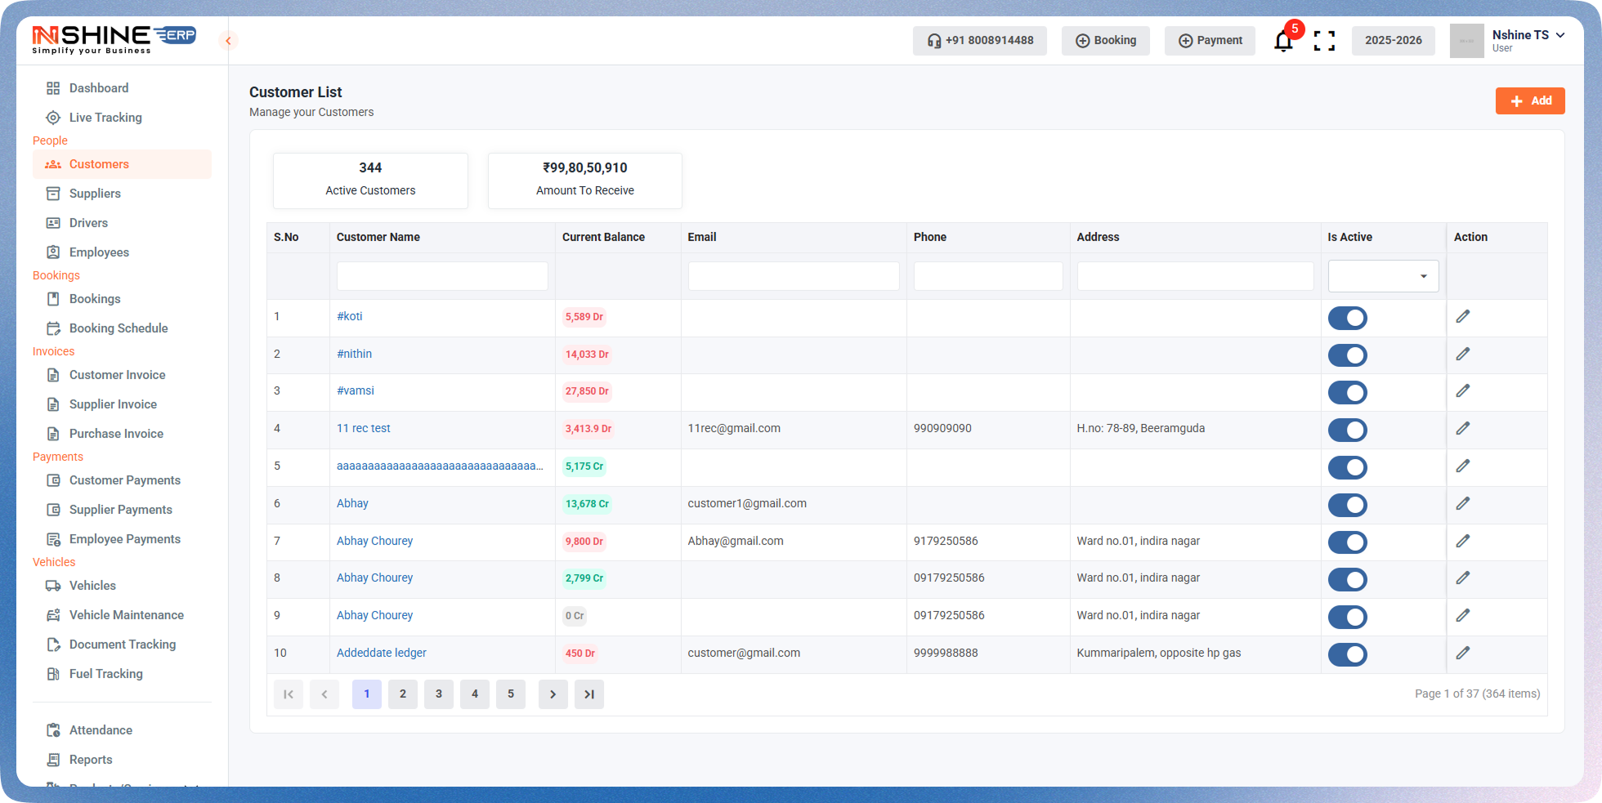Open customer 11 rec test
The width and height of the screenshot is (1602, 803).
click(x=363, y=428)
